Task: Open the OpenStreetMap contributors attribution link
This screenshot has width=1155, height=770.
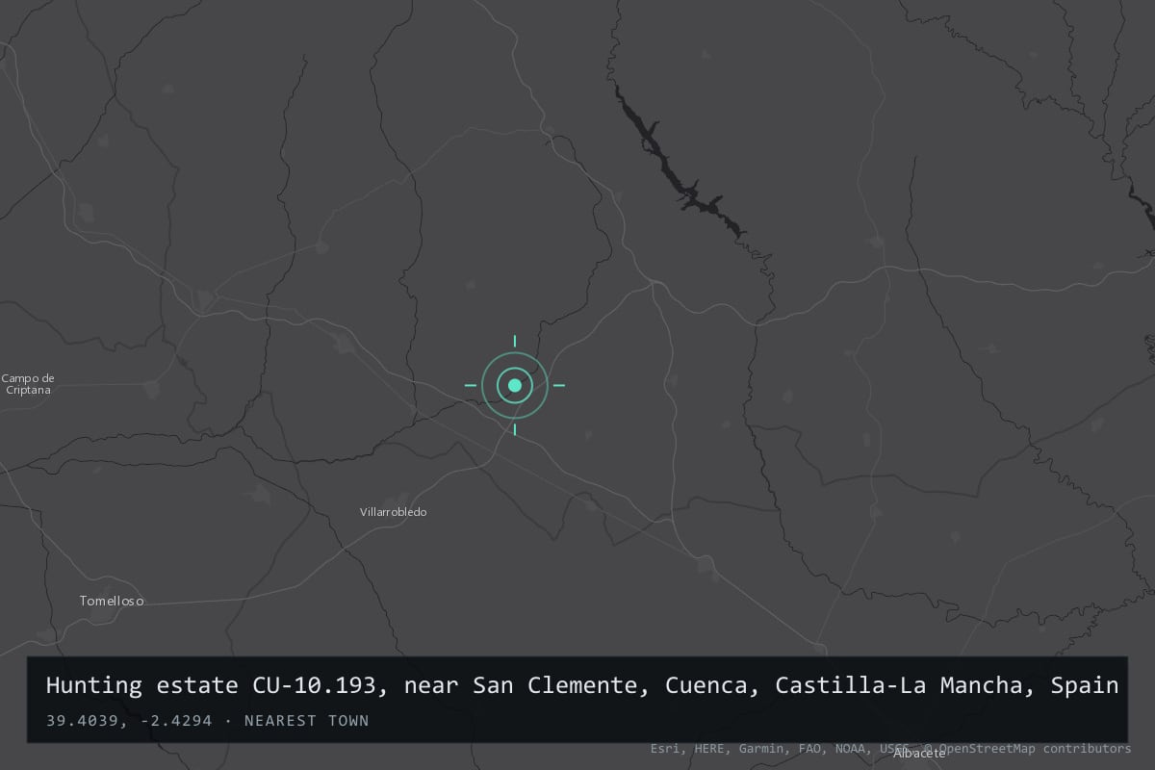Action: pos(1028,748)
